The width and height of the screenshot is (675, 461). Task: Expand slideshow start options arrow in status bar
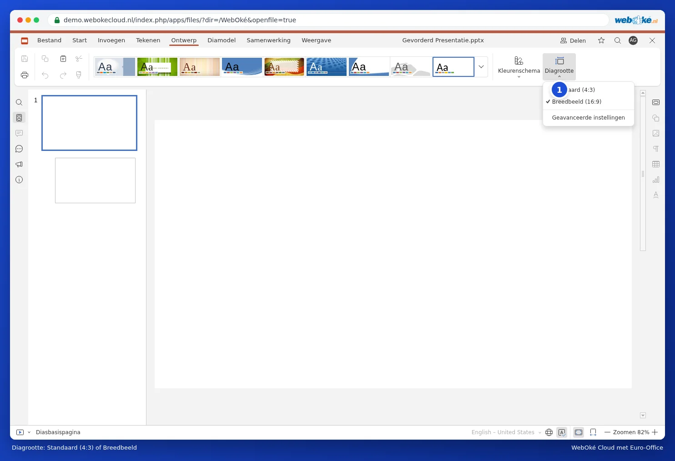[29, 432]
